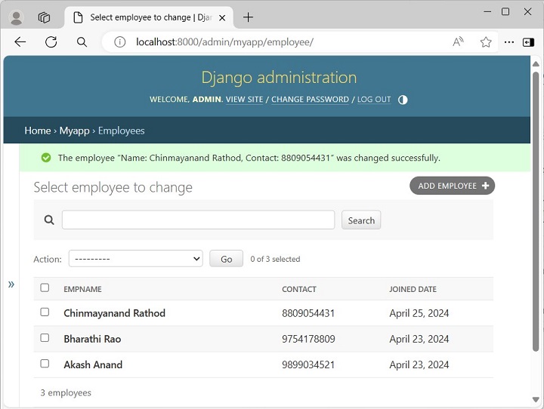Open the Action dropdown list

pyautogui.click(x=135, y=259)
